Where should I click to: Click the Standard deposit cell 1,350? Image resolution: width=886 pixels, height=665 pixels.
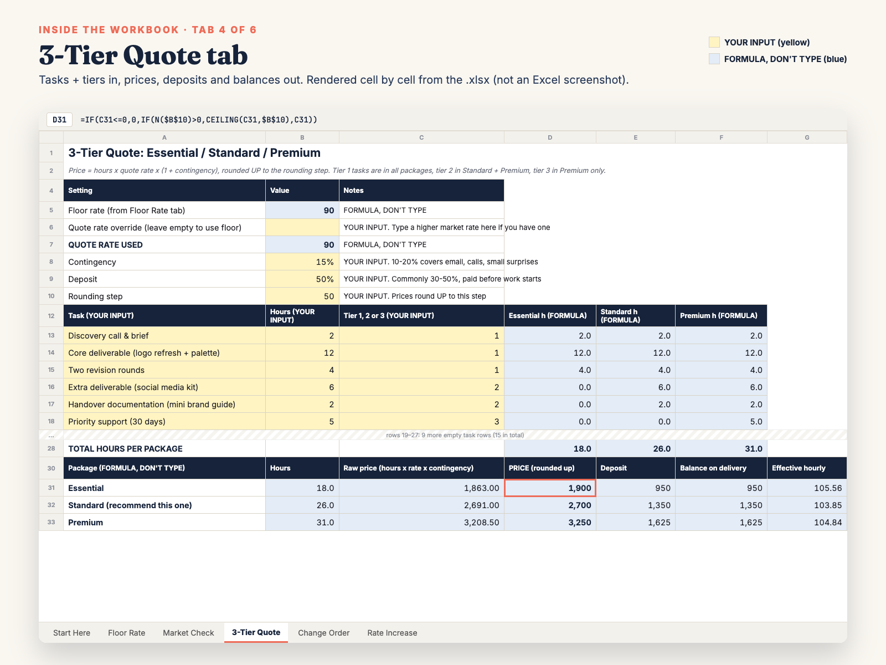pyautogui.click(x=636, y=505)
